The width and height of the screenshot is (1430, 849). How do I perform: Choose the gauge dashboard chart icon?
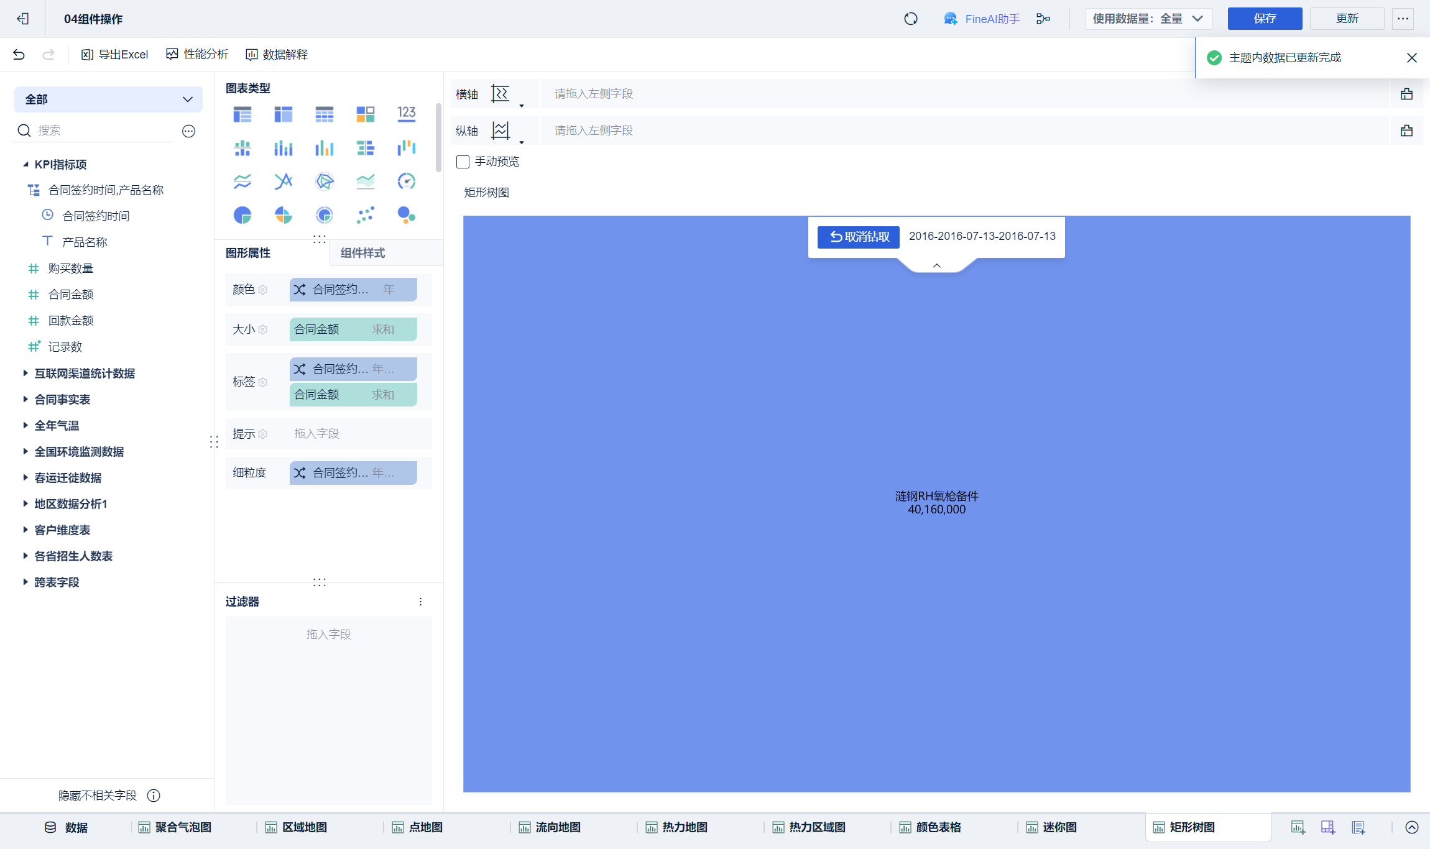[x=406, y=181]
